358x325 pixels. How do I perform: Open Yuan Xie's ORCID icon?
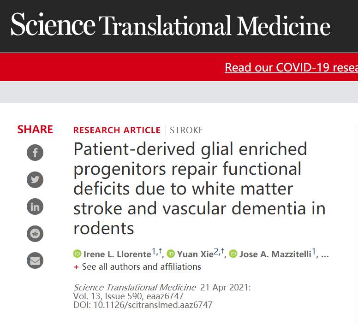click(x=171, y=254)
